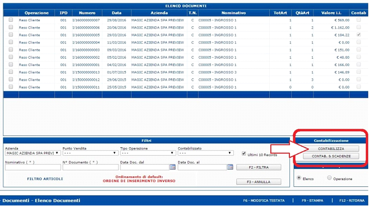Screen dimensions: 384x206
Task: Sort by Data column header
Action: pyautogui.click(x=116, y=13)
